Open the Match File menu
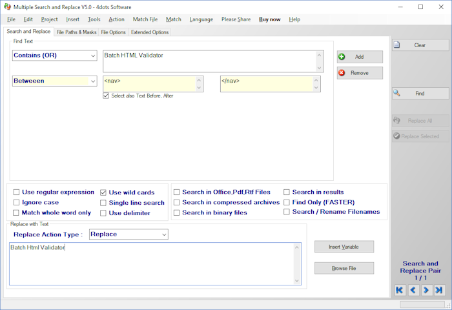452x310 pixels. click(145, 19)
